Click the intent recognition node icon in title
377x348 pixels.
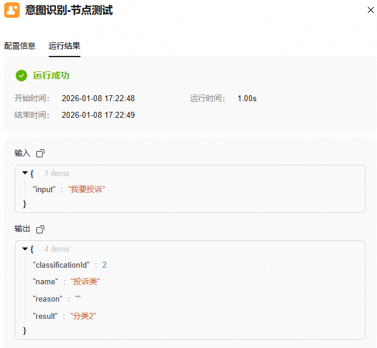pos(12,10)
